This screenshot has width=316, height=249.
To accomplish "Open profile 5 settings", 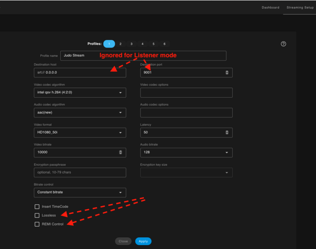I will pos(153,44).
